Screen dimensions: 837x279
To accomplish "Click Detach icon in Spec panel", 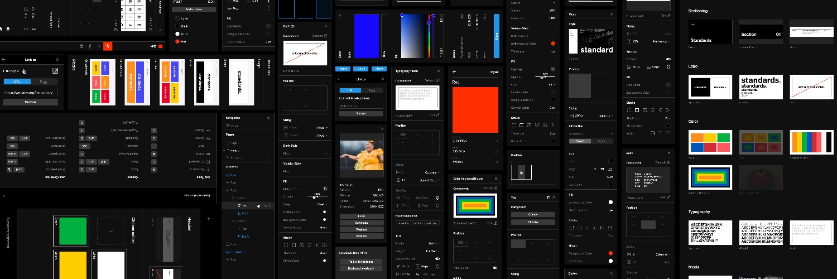I will click(x=667, y=162).
